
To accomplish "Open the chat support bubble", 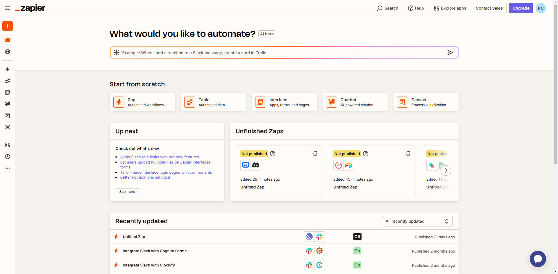I will 538,259.
